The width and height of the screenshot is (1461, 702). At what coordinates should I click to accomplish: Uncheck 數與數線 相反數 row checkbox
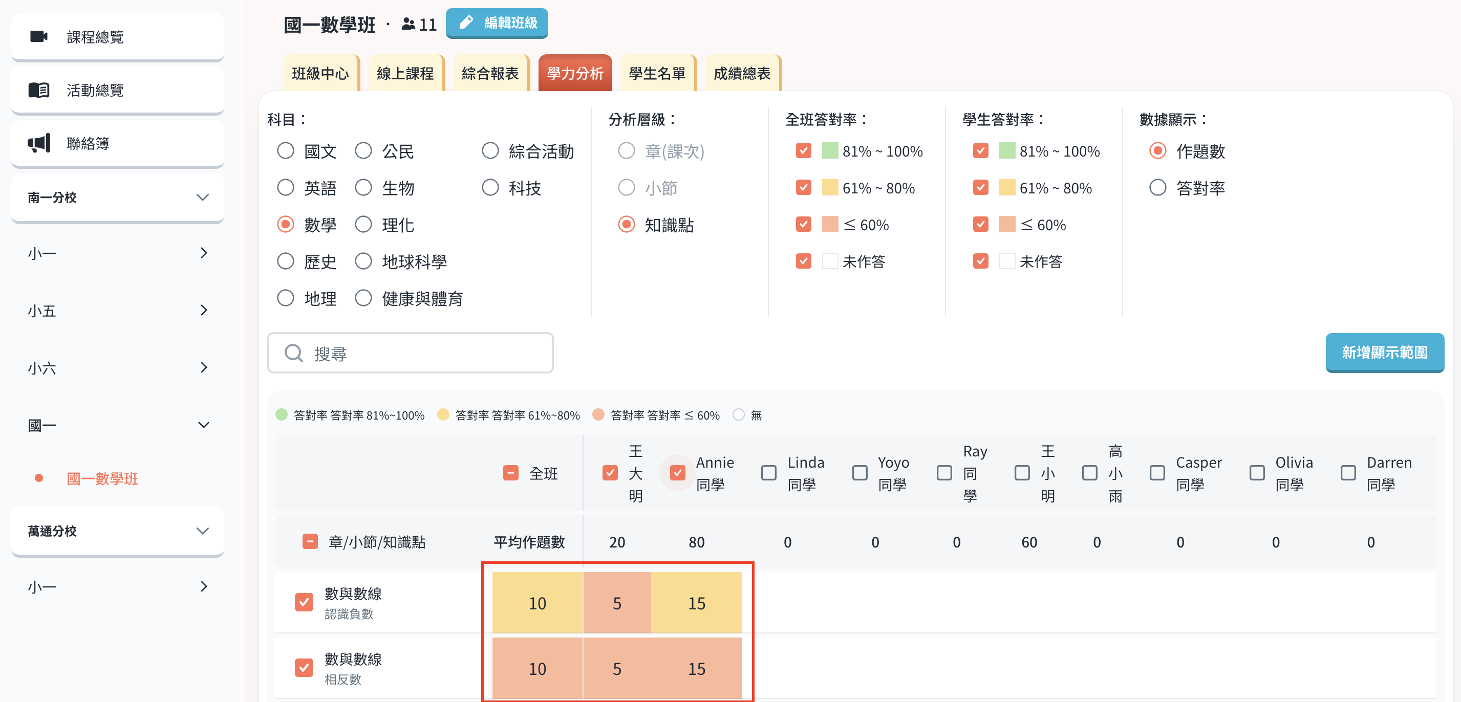coord(304,668)
